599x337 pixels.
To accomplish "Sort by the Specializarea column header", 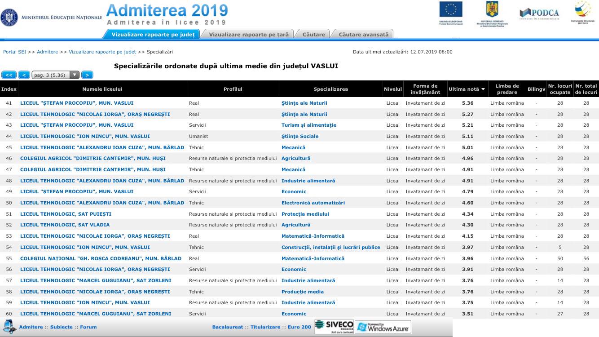I will point(330,89).
